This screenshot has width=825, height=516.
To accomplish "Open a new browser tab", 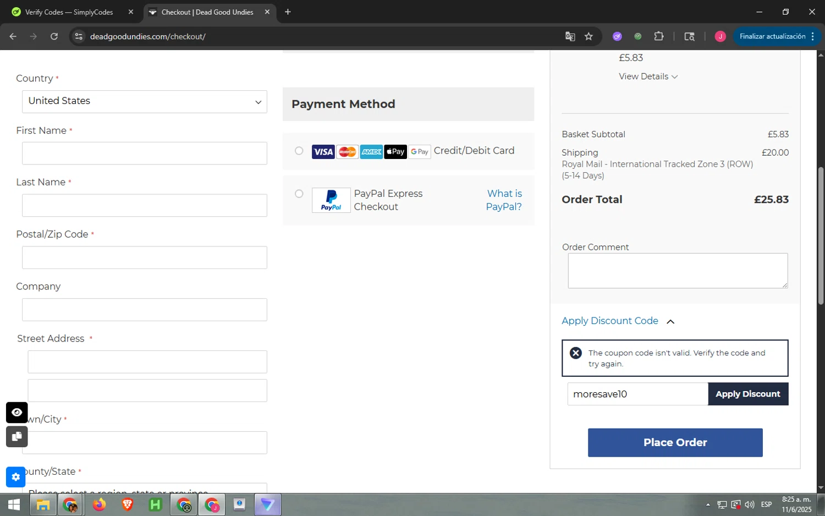I will (288, 12).
